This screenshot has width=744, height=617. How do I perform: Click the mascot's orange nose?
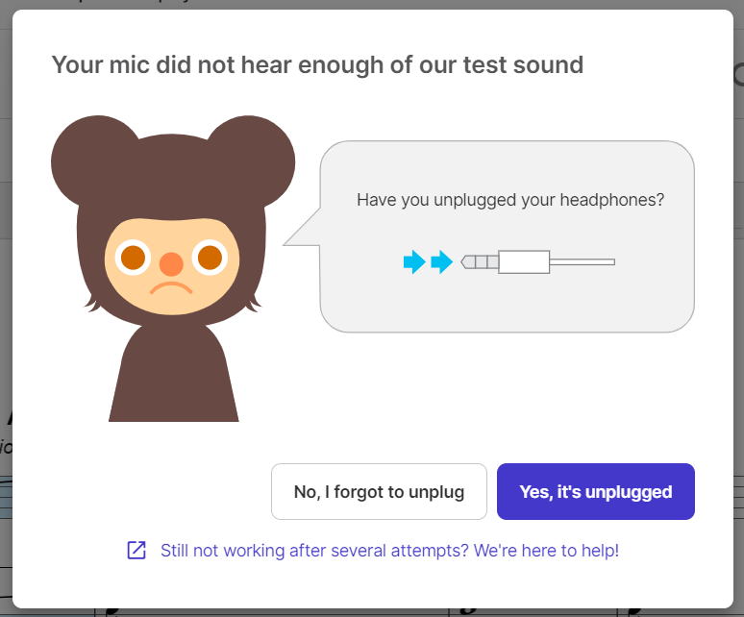[170, 263]
